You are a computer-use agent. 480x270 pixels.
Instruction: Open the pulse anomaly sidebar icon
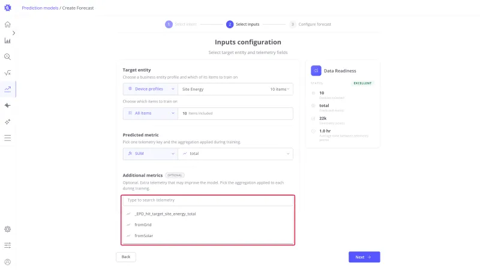pos(8,106)
